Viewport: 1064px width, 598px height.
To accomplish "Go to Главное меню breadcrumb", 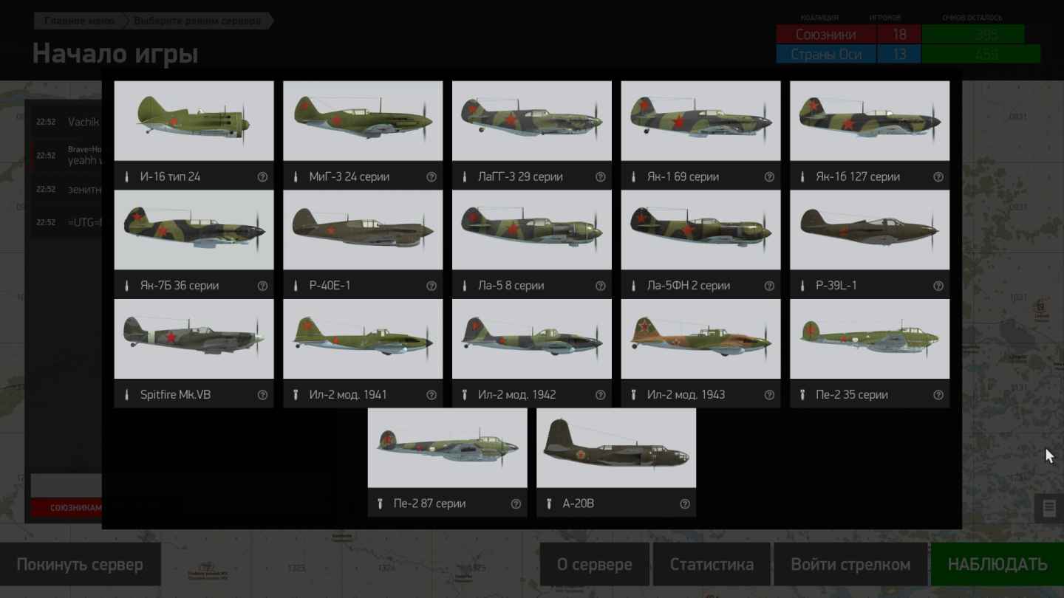I will (80, 21).
